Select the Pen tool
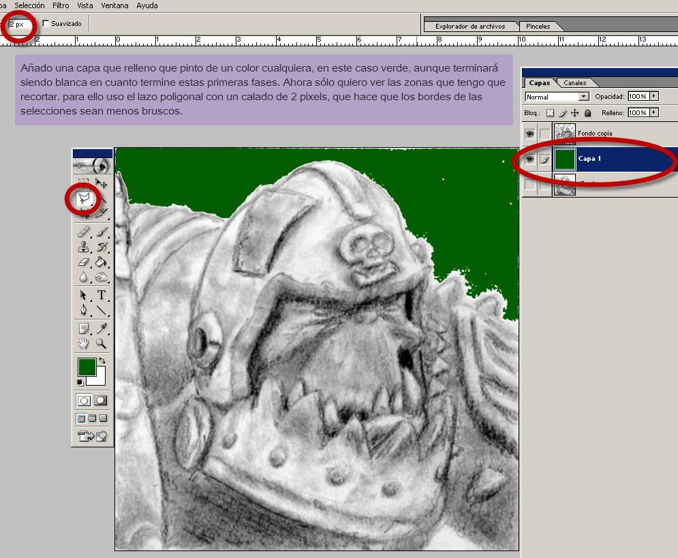The image size is (678, 558). click(83, 310)
